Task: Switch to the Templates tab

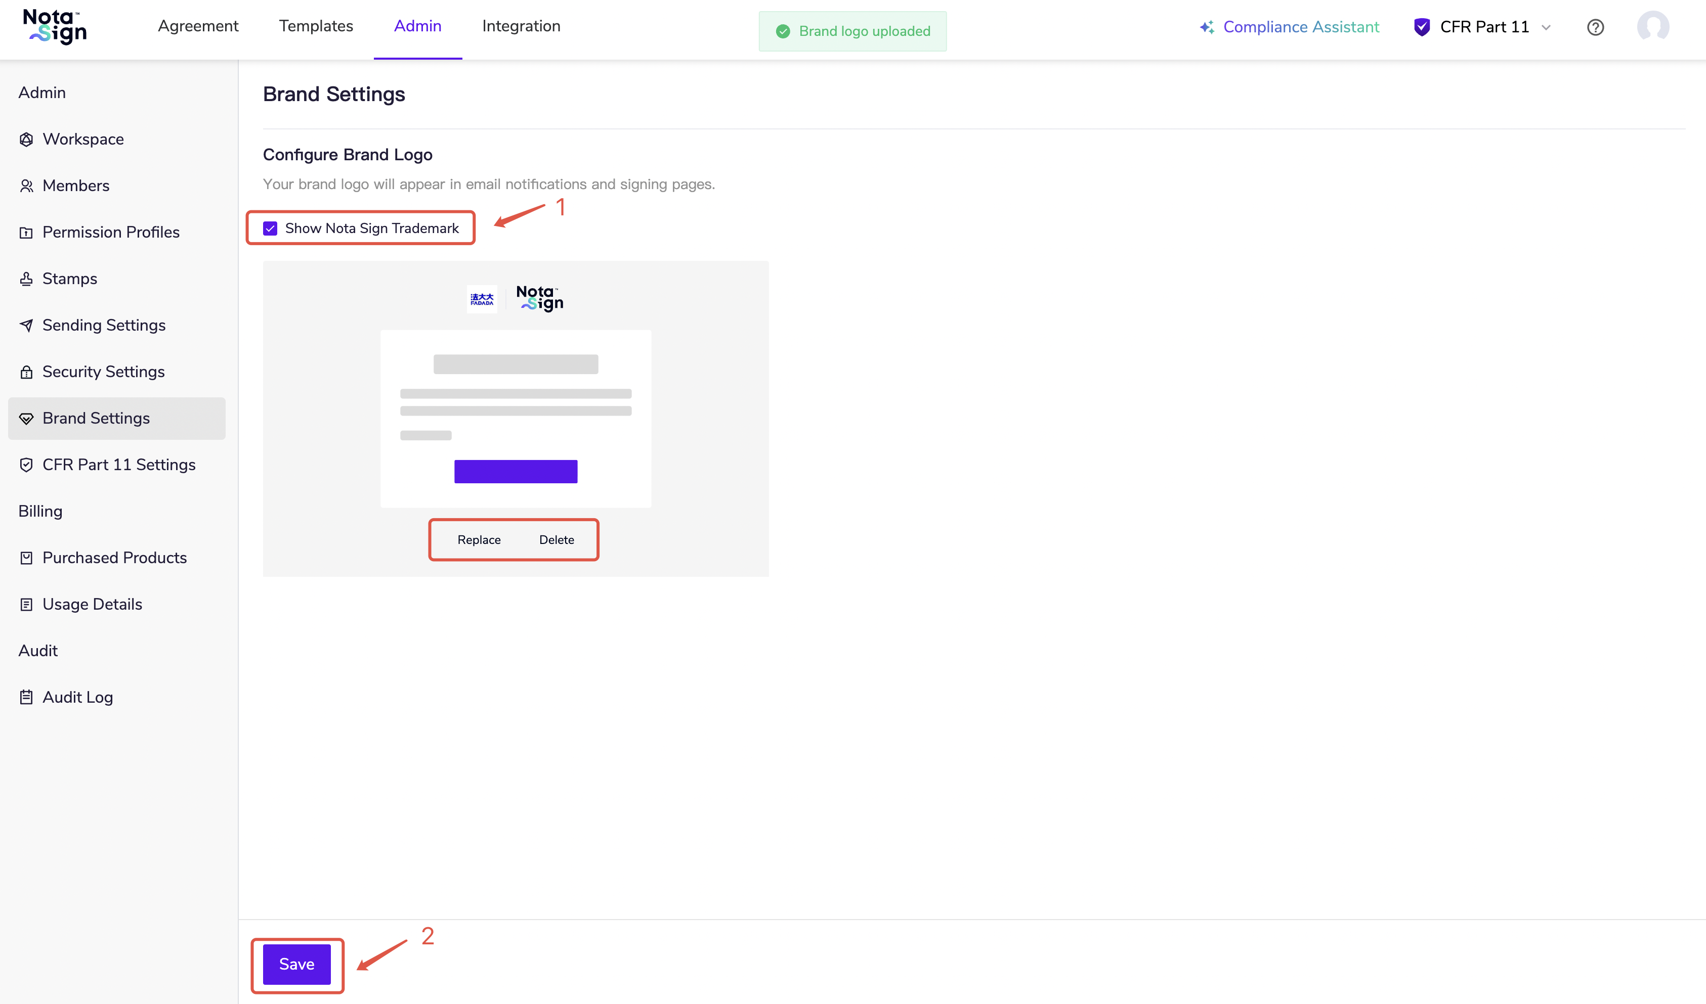Action: coord(316,26)
